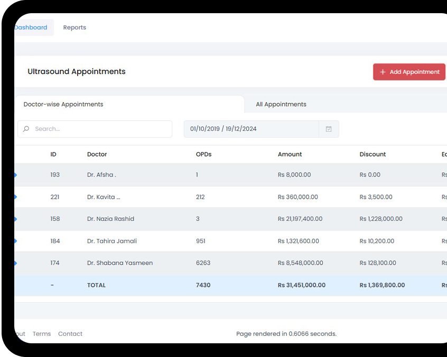Image resolution: width=447 pixels, height=357 pixels.
Task: Expand the row for Dr. Kavita
Action: 15,197
